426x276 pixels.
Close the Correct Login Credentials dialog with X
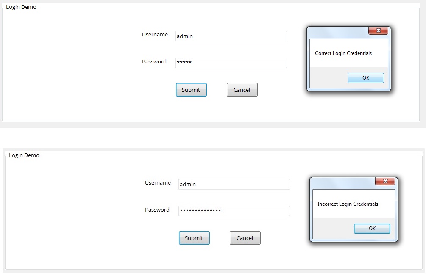pos(378,30)
